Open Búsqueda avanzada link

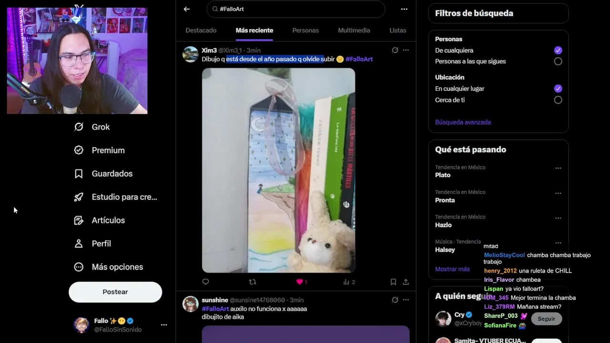click(x=463, y=122)
